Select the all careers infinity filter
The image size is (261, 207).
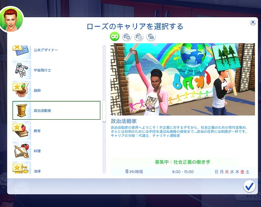click(115, 36)
